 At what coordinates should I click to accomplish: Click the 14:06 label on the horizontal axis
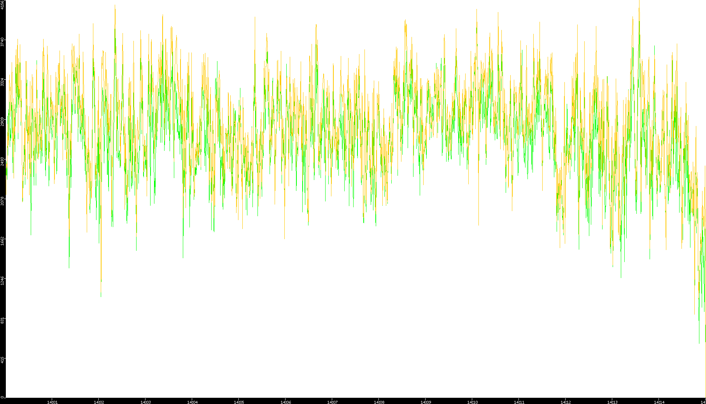point(286,402)
